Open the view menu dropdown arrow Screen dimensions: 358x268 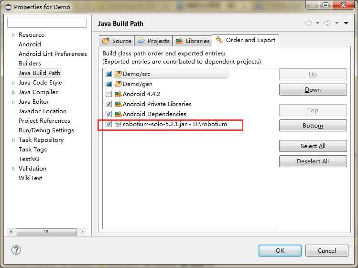coord(346,23)
